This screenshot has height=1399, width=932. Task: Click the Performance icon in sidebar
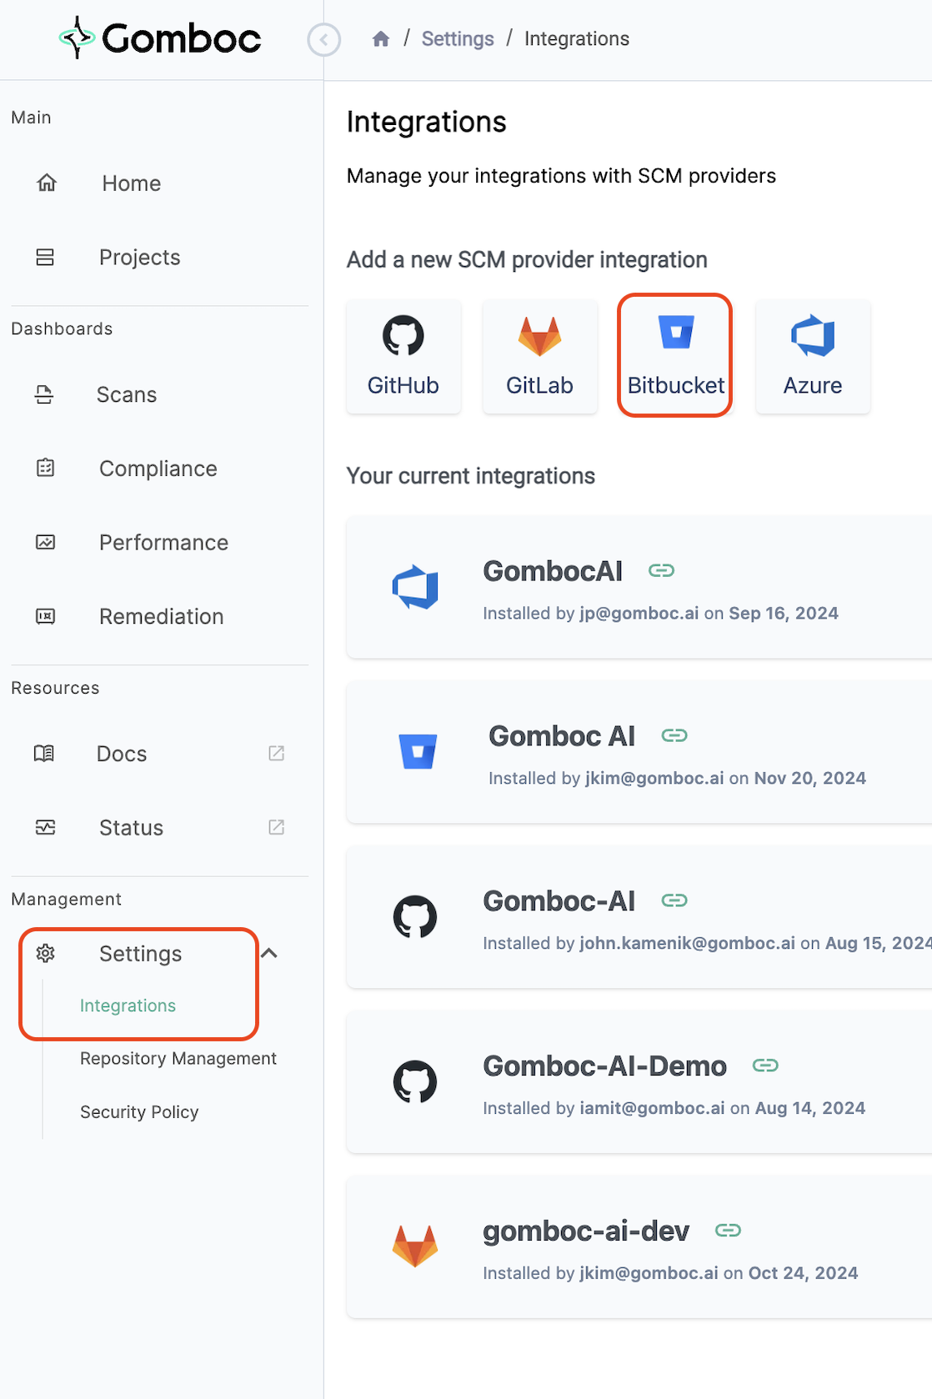tap(46, 542)
